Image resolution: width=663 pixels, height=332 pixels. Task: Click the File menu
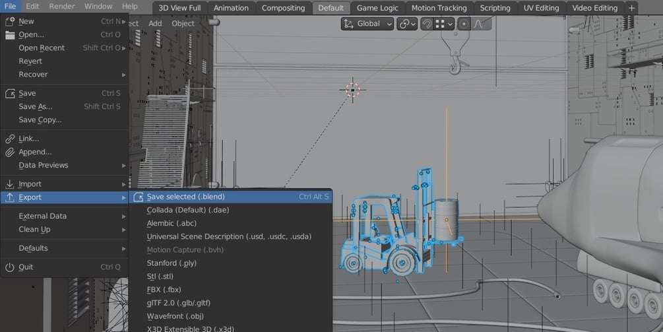tap(10, 7)
